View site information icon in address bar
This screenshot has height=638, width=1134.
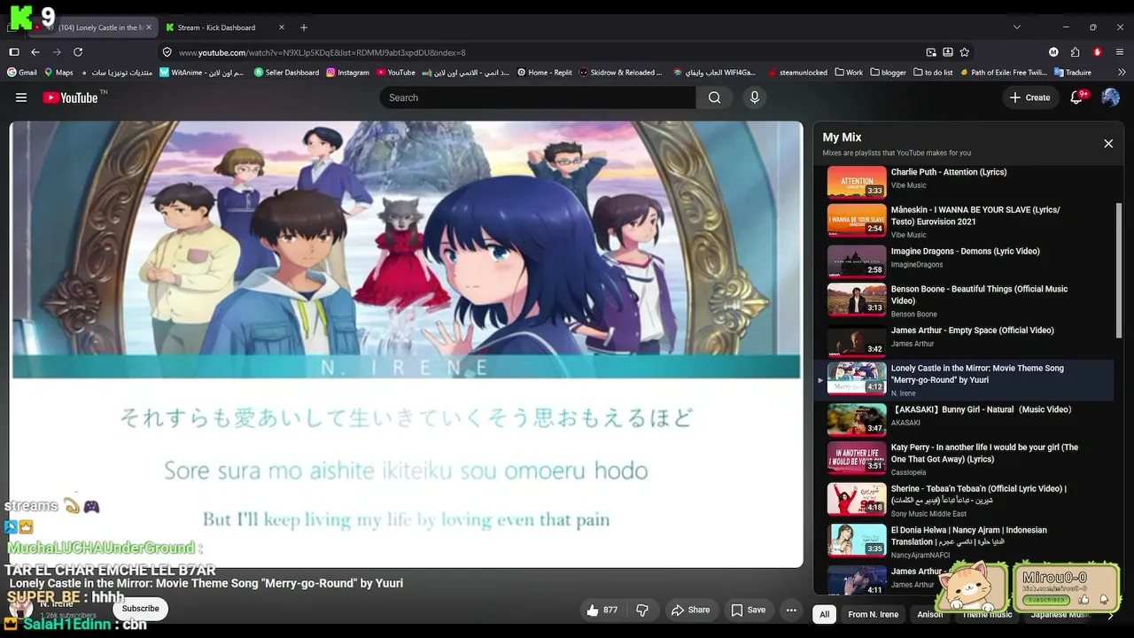pyautogui.click(x=167, y=52)
